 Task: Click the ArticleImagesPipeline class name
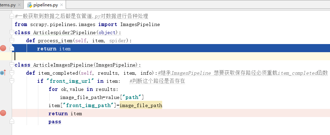[63, 65]
